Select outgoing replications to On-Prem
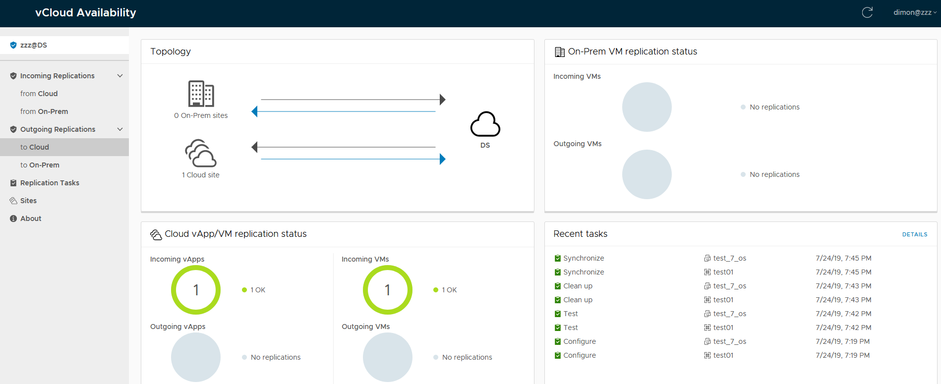 tap(40, 165)
